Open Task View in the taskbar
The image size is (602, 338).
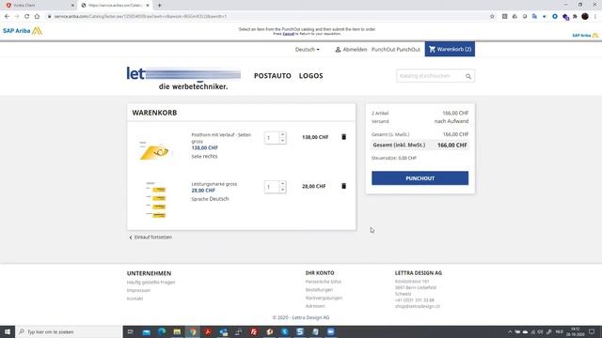click(x=130, y=331)
